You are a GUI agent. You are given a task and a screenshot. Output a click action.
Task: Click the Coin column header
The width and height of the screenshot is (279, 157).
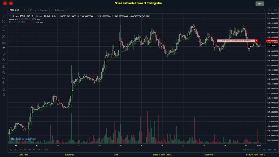click(116, 155)
